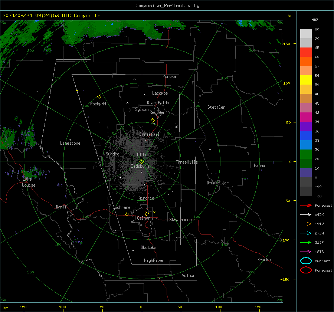Image resolution: width=334 pixels, height=312 pixels.
Task: Click the white 04DK arrow in the legend
Action: click(x=306, y=215)
